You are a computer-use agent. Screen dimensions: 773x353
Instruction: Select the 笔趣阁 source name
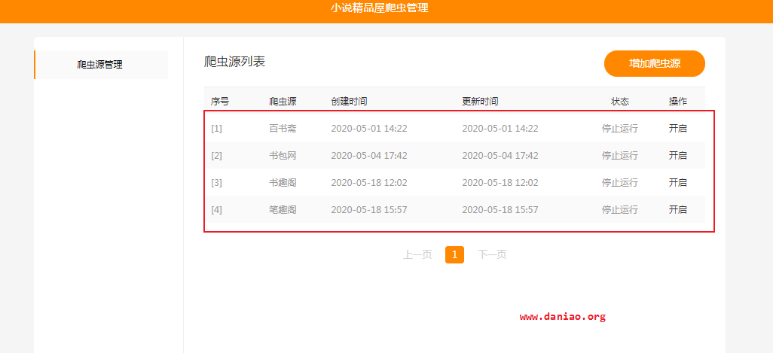283,210
